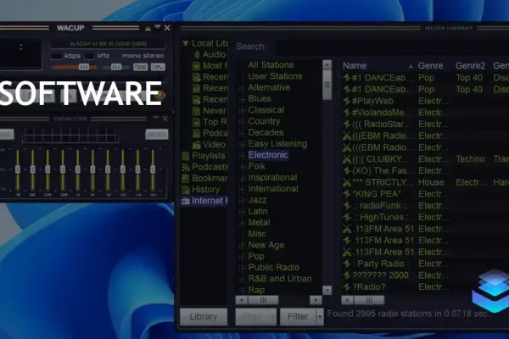This screenshot has width=509, height=339.
Task: Click the bolt icon beside .::HighTunes station
Action: [347, 217]
